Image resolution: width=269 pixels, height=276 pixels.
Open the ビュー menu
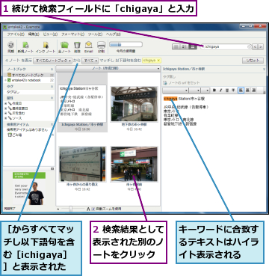point(50,34)
